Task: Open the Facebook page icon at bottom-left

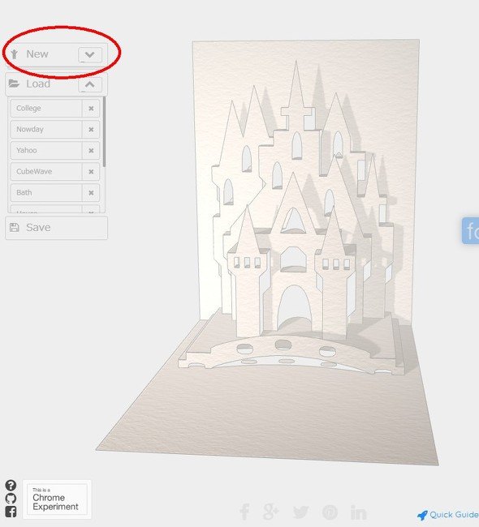Action: 11,512
